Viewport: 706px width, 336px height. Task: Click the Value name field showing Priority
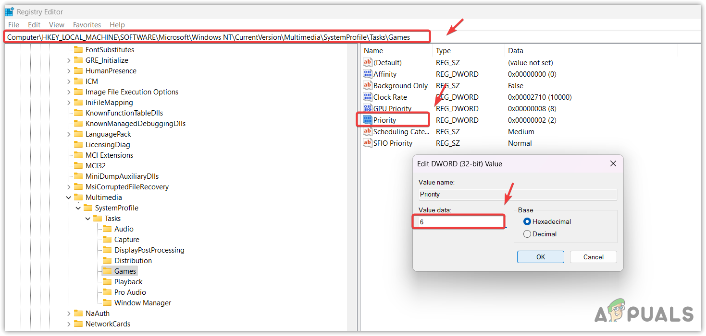pos(518,194)
